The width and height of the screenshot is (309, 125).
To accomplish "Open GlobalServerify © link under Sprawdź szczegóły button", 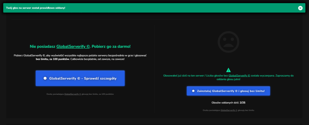I will (x=73, y=94).
